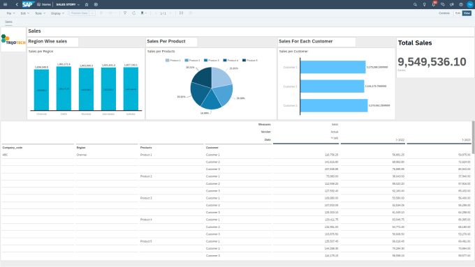The image size is (475, 267).
Task: Go to the next page arrow
Action: [x=170, y=13]
